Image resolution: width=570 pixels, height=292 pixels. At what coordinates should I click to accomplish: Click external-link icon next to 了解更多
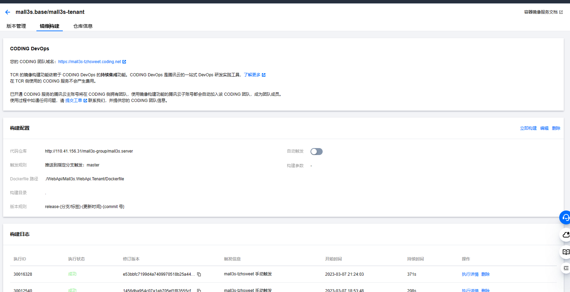pyautogui.click(x=264, y=75)
